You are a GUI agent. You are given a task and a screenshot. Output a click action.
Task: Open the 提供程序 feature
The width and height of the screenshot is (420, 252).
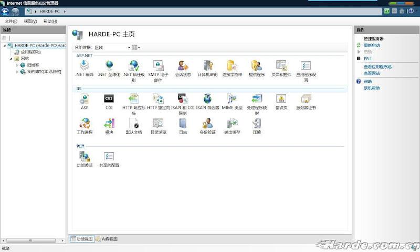(x=257, y=69)
